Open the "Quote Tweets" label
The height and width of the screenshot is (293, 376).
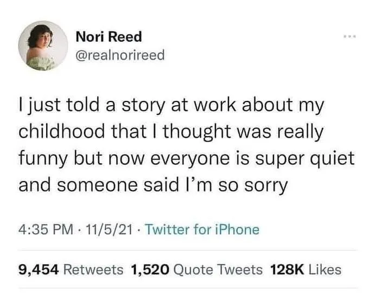pyautogui.click(x=216, y=269)
